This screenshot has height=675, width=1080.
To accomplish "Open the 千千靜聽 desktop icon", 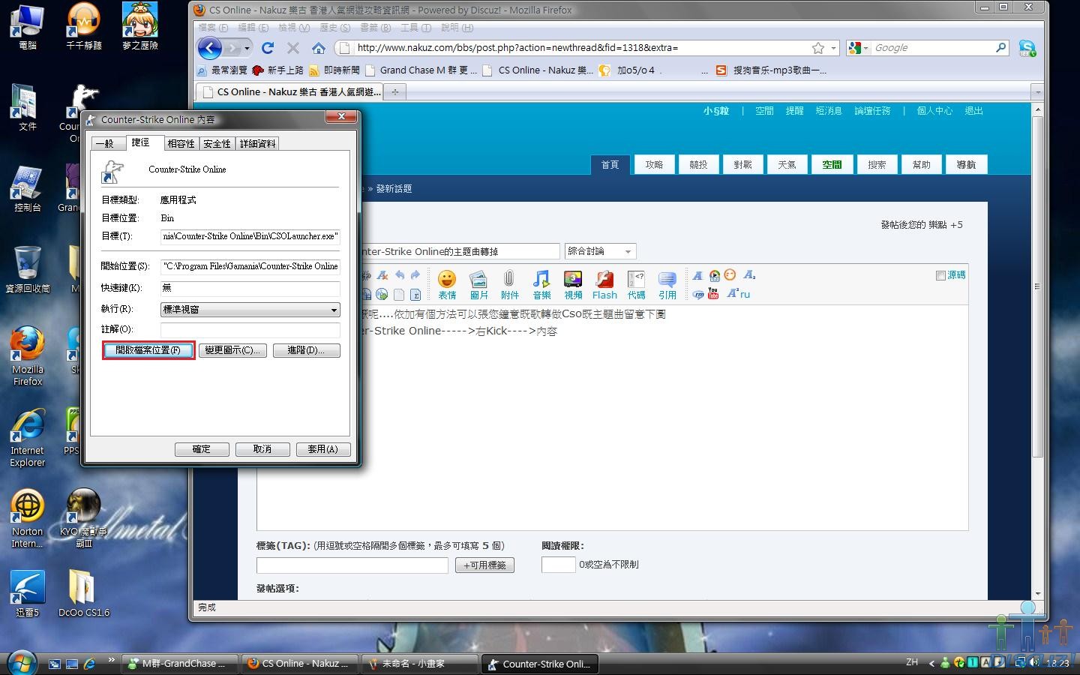I will pos(83,26).
